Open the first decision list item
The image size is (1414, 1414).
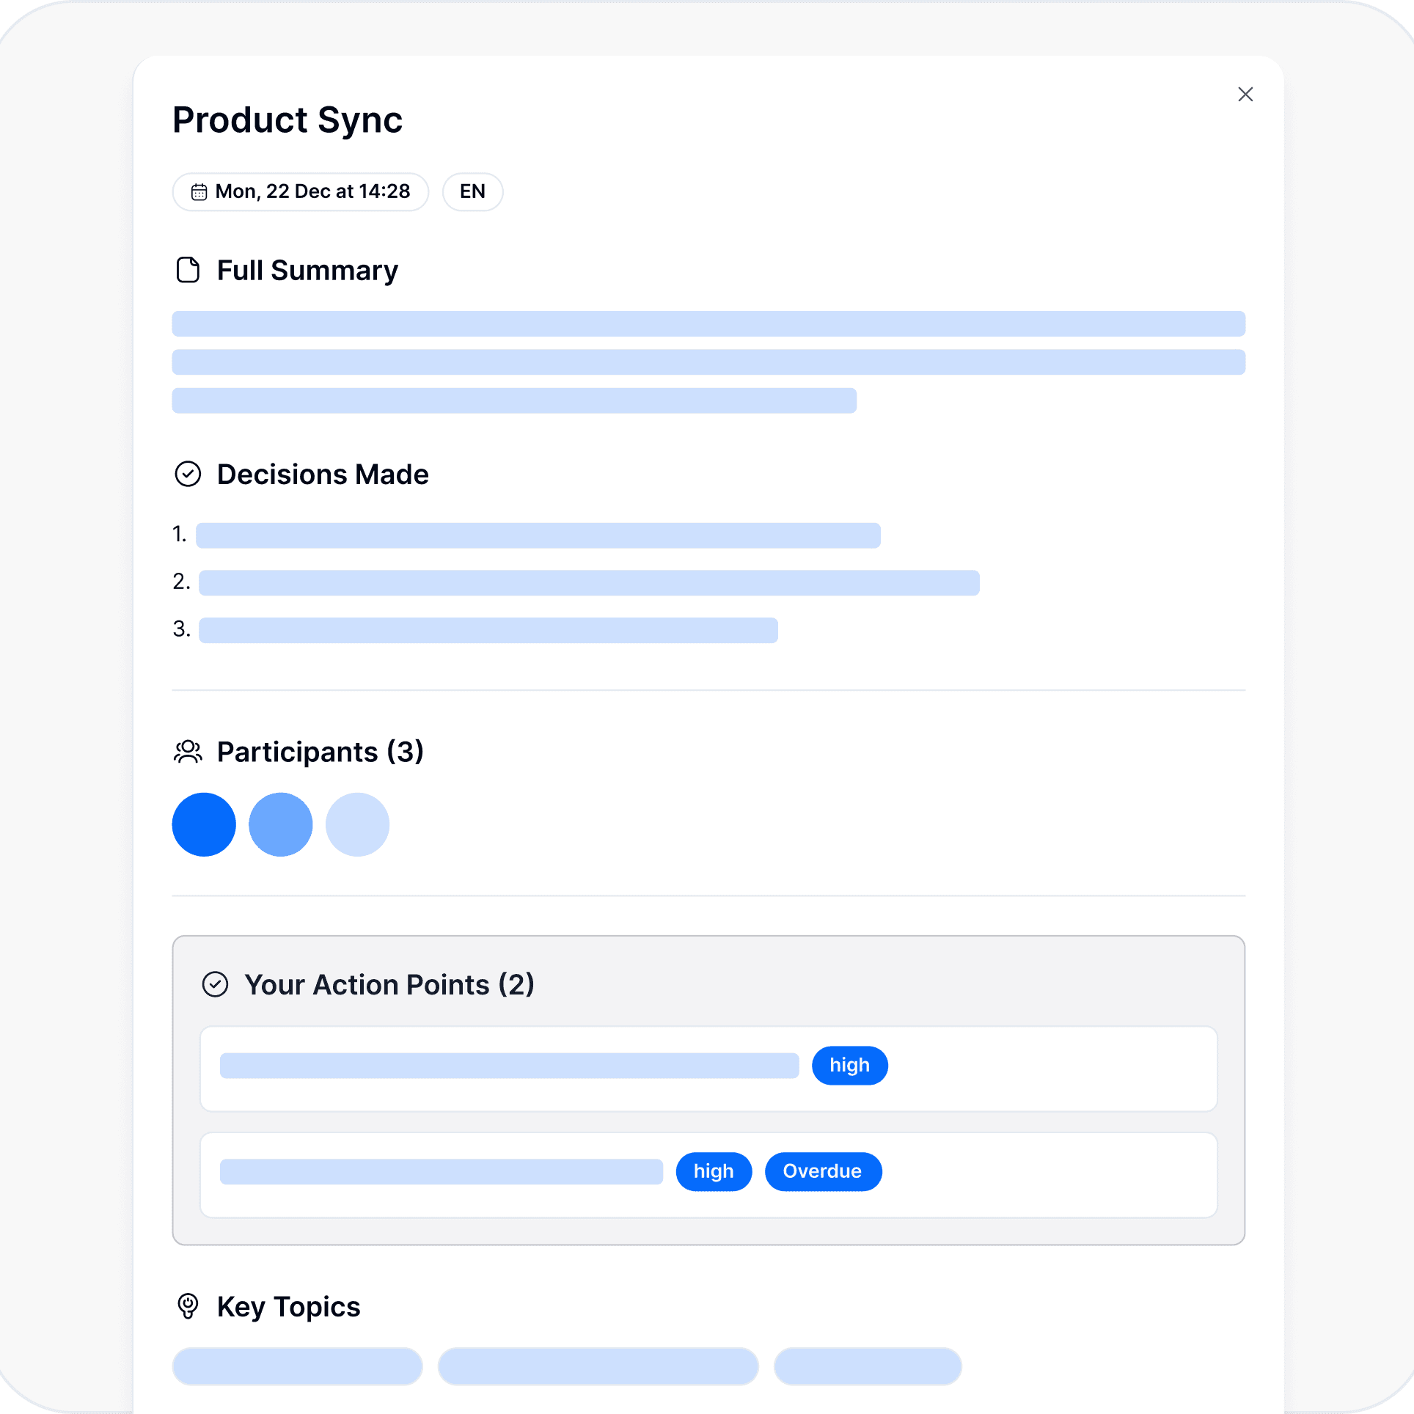[x=538, y=535]
